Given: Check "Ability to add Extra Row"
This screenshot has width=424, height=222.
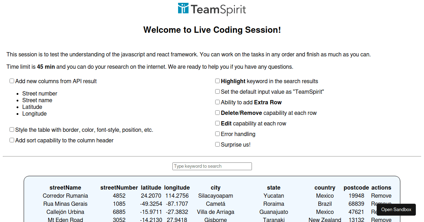Looking at the screenshot, I should pyautogui.click(x=217, y=102).
